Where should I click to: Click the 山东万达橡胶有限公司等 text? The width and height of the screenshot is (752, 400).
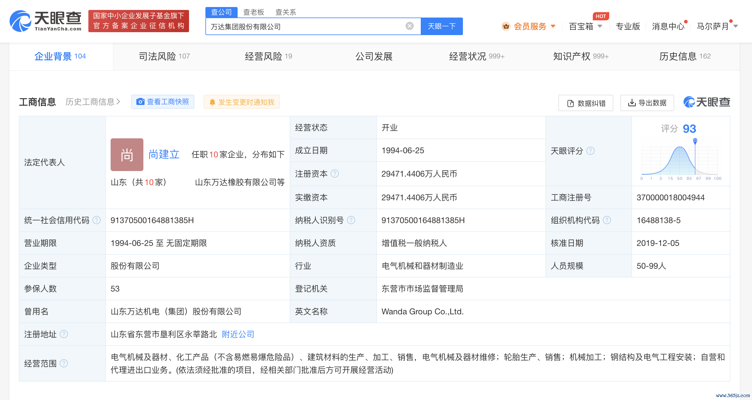(x=240, y=182)
